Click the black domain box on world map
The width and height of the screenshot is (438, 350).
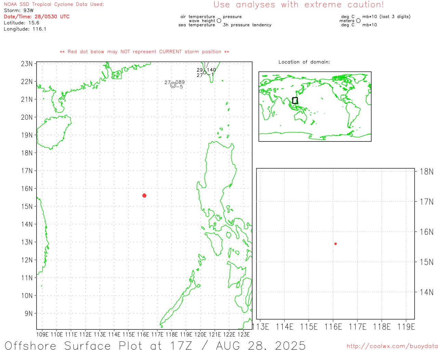tap(295, 100)
